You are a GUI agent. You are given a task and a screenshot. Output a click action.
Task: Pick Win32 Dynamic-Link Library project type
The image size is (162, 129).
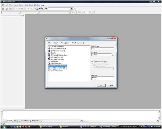(x=59, y=68)
